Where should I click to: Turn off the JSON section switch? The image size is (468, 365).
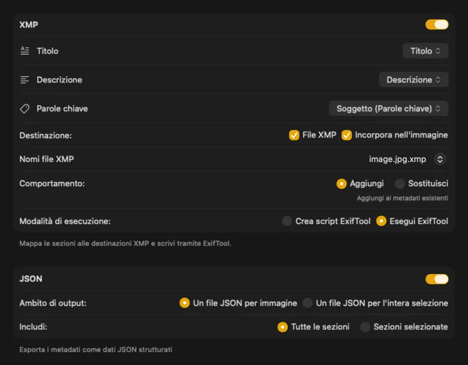click(437, 279)
